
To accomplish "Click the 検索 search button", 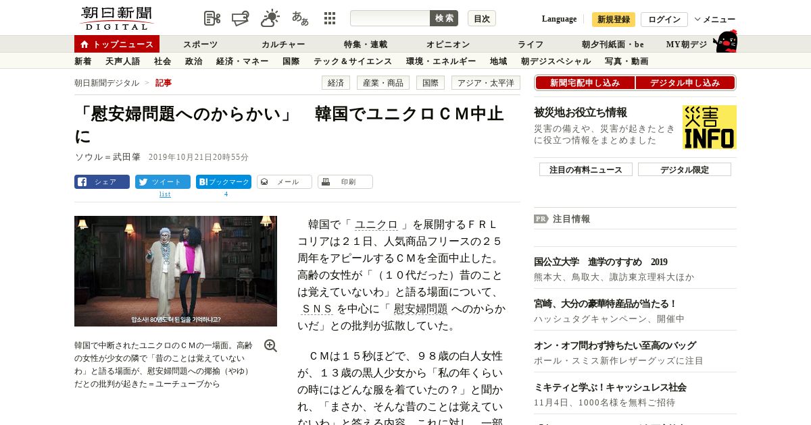I will tap(444, 18).
